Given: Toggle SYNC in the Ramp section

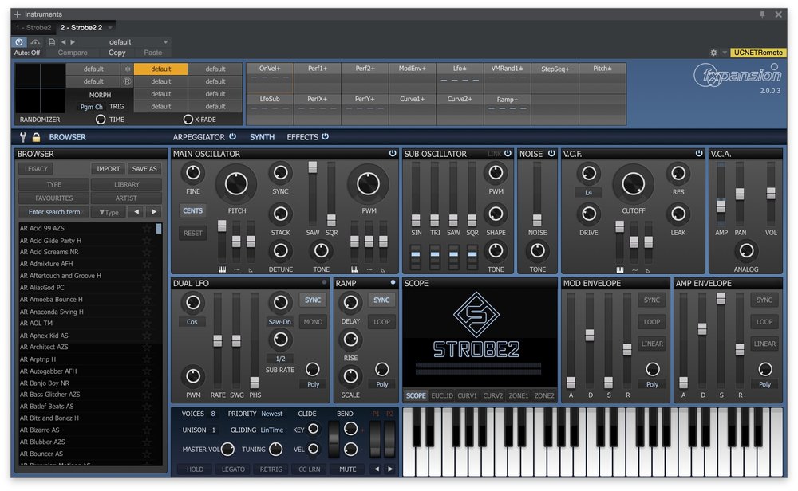Looking at the screenshot, I should click(x=381, y=300).
